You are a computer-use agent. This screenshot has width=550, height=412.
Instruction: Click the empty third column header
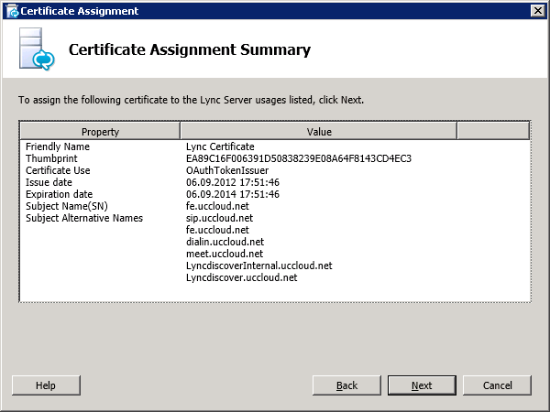click(x=493, y=131)
